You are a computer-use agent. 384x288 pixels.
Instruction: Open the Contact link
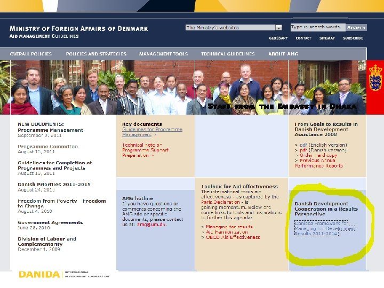pos(303,38)
